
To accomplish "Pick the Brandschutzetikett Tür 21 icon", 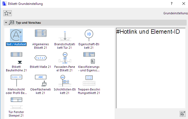I will click(65, 36).
